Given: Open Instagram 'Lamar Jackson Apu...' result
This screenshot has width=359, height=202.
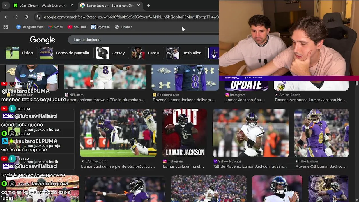Looking at the screenshot, I should (245, 100).
